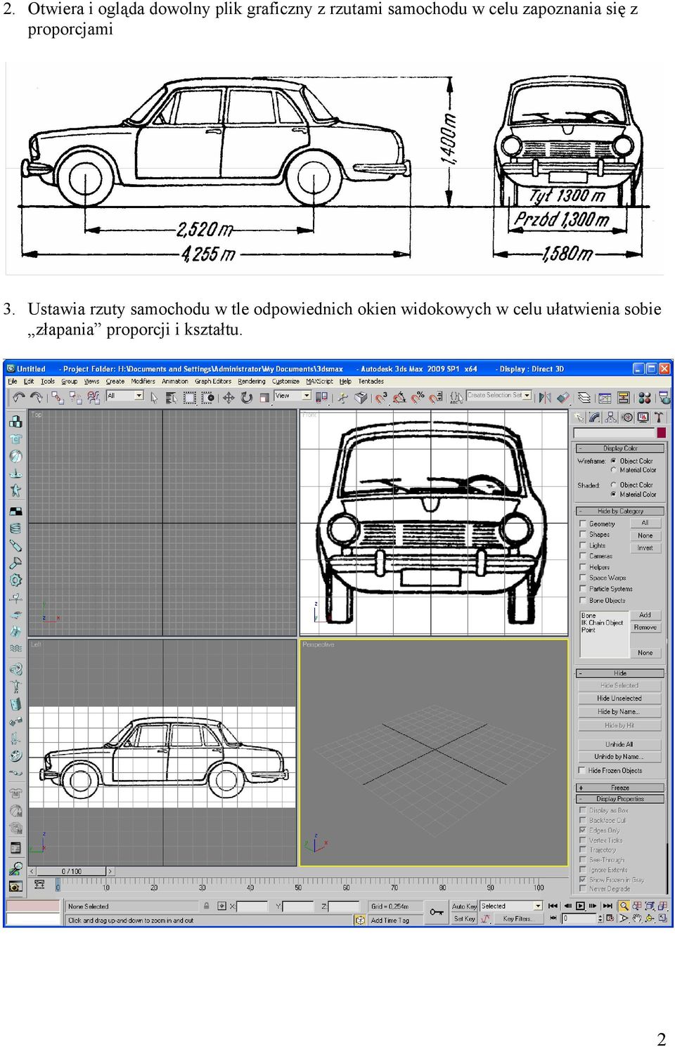Enable the Cameras hide checkbox
The image size is (675, 1047).
[583, 556]
